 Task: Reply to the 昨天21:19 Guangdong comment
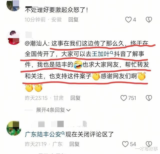[74, 144]
